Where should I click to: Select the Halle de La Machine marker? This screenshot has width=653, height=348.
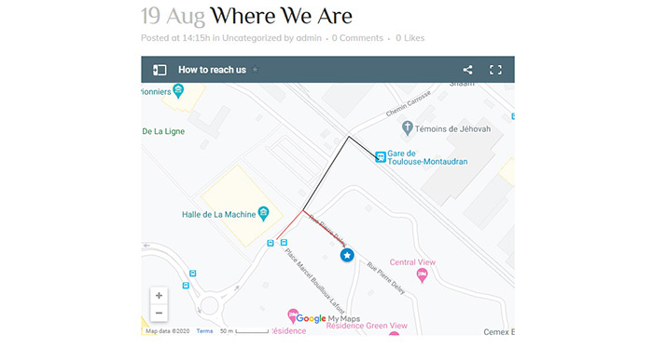[x=263, y=213]
